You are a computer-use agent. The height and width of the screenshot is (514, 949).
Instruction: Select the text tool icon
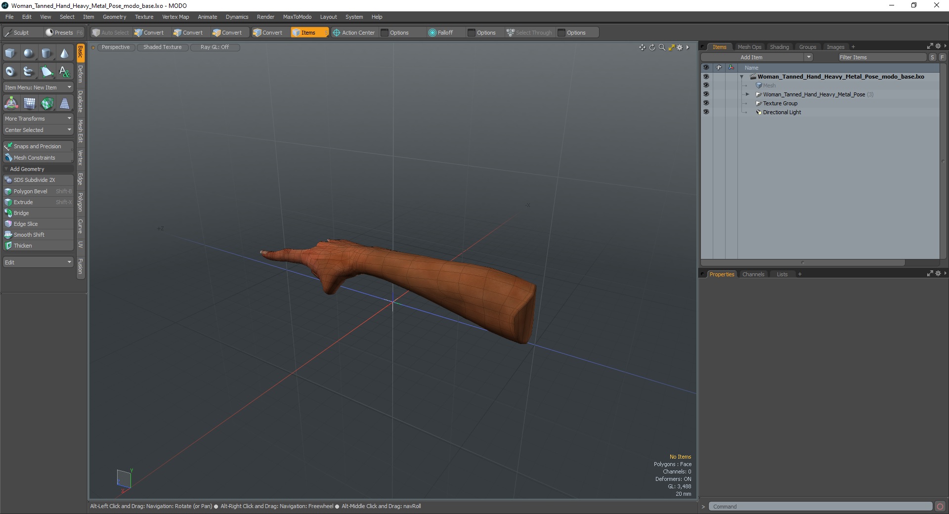coord(64,72)
